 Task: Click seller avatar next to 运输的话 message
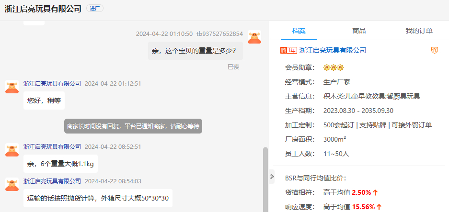coord(12,185)
